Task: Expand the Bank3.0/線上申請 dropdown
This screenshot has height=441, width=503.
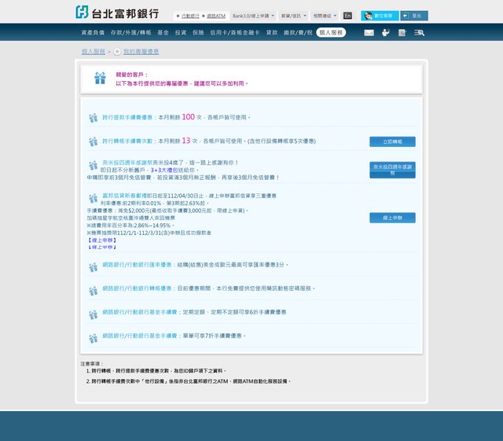Action: click(253, 16)
